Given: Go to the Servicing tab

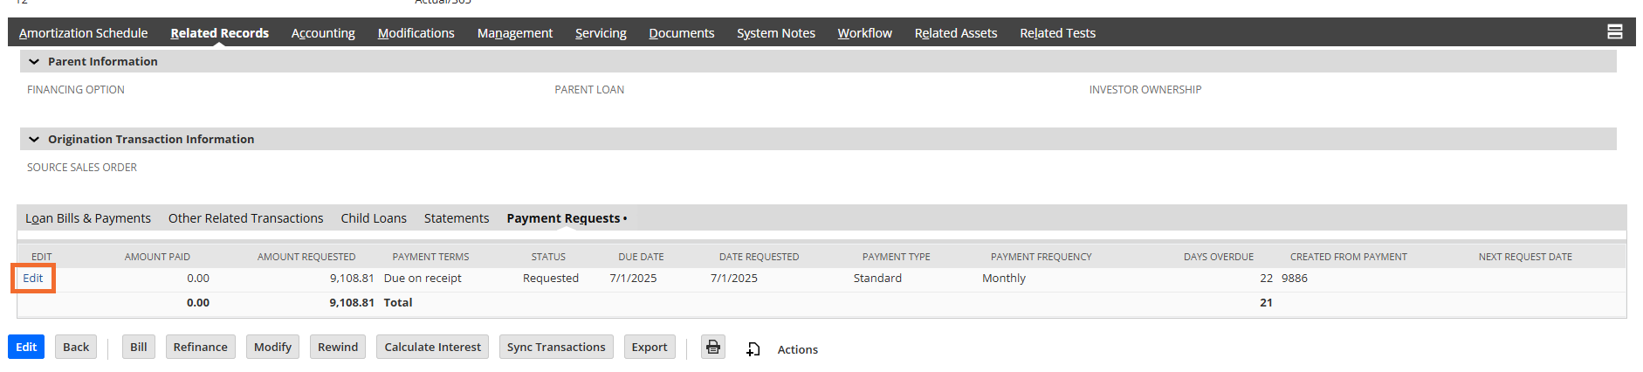Looking at the screenshot, I should point(601,33).
